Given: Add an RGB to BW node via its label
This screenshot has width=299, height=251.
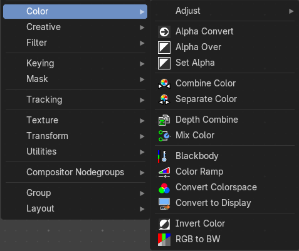Looking at the screenshot, I should pyautogui.click(x=198, y=239).
